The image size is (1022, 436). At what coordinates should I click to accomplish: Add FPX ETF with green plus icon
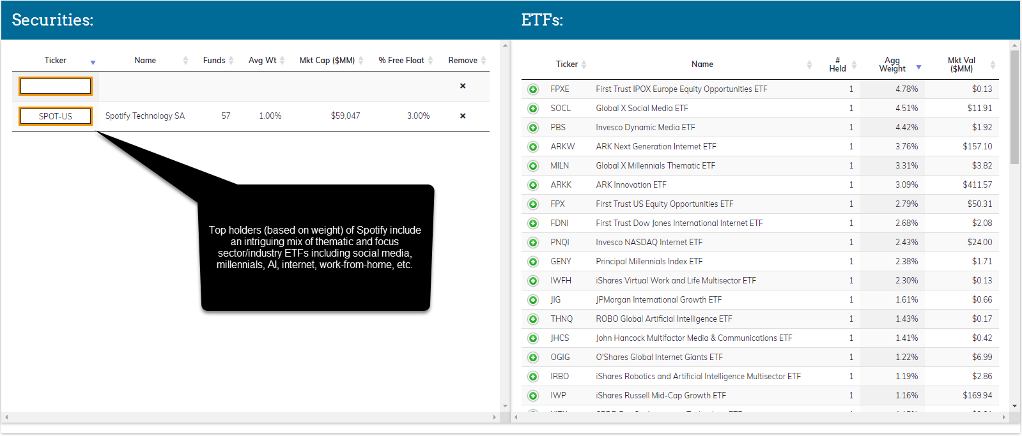(533, 204)
